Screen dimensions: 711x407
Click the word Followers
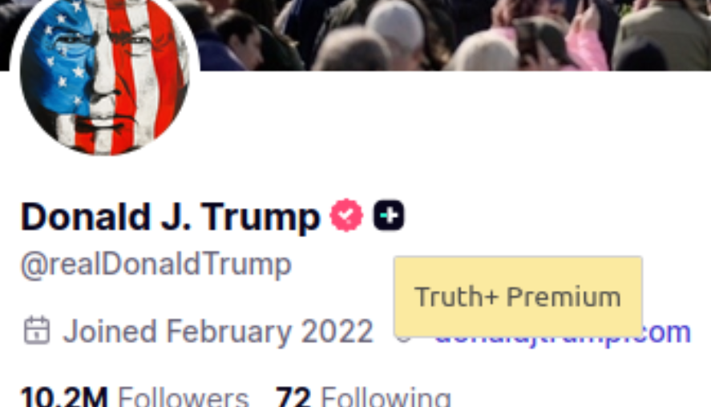point(184,397)
